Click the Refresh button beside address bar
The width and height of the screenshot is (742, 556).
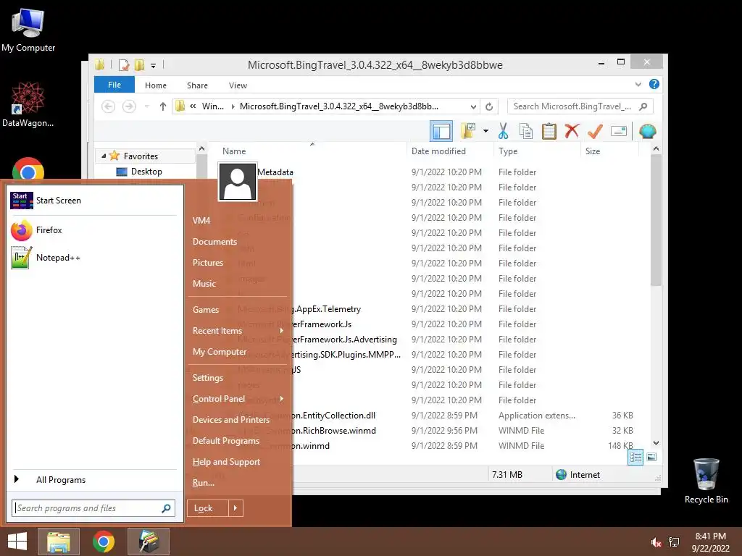tap(489, 106)
